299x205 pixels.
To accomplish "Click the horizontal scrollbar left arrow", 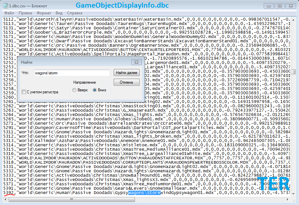I will point(5,199).
